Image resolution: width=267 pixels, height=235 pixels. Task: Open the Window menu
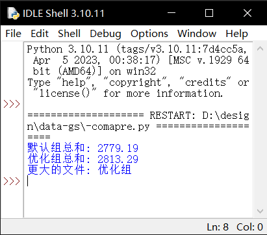[197, 34]
